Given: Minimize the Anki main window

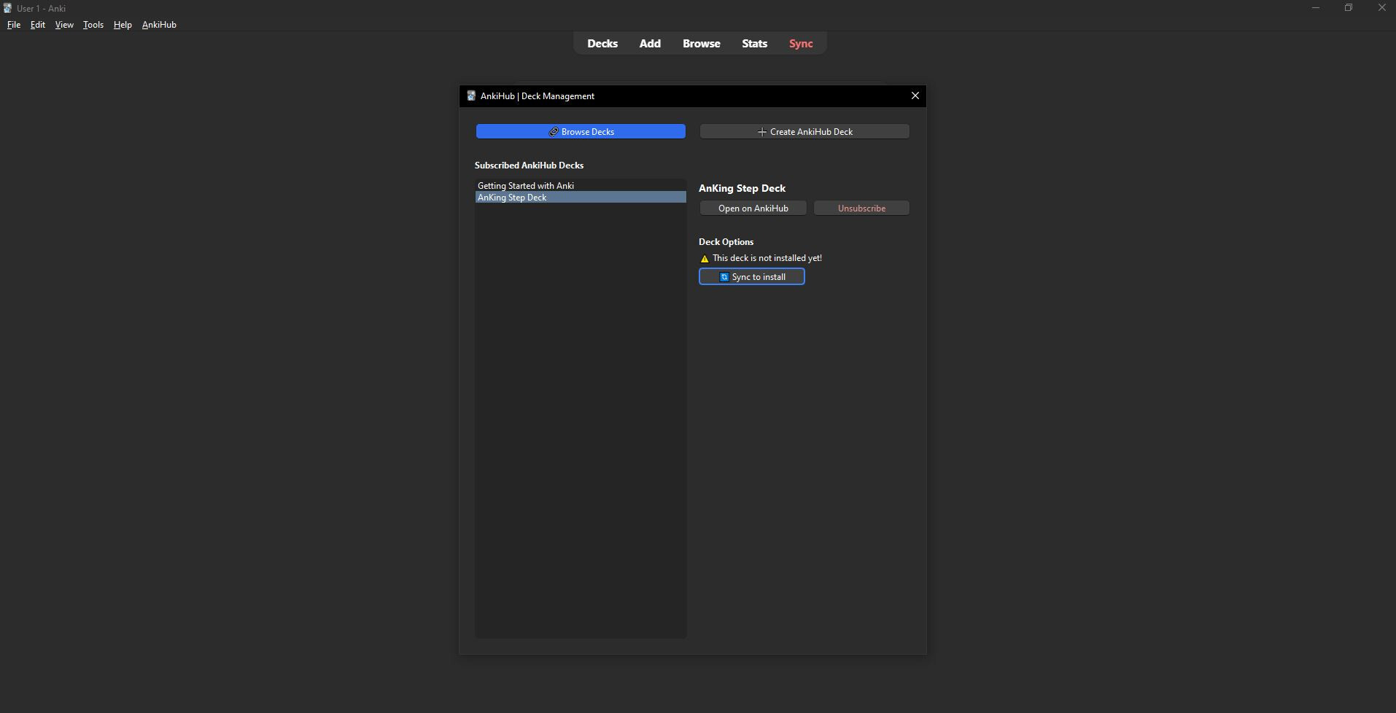Looking at the screenshot, I should 1315,8.
